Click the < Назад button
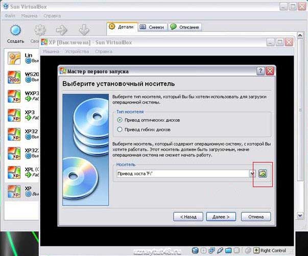308x256 pixels. tap(188, 217)
